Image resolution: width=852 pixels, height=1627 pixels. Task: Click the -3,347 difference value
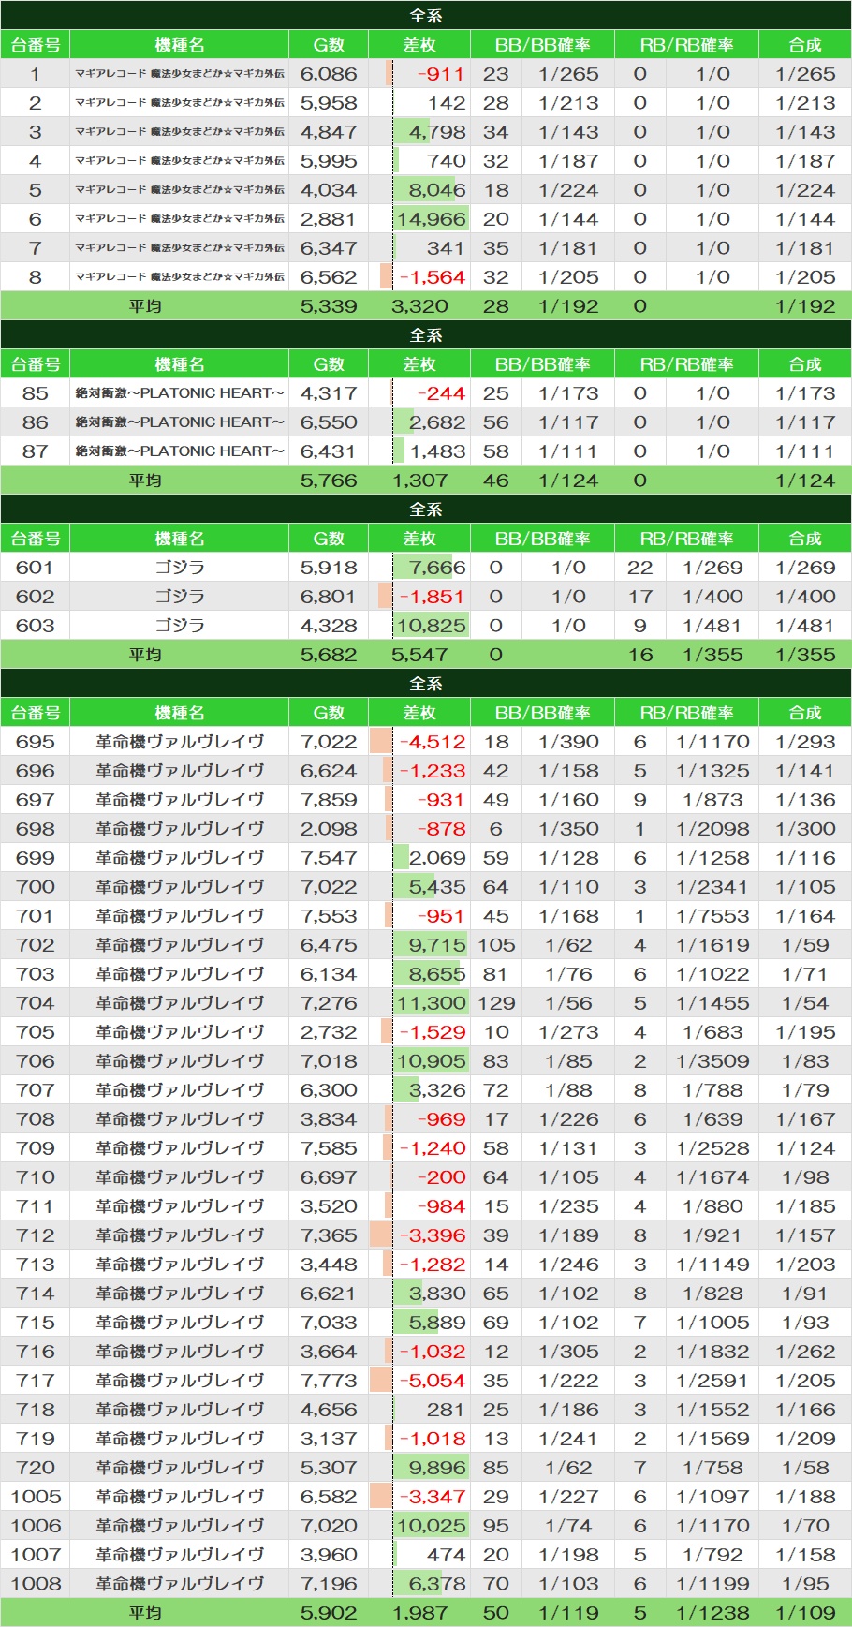(x=433, y=1497)
